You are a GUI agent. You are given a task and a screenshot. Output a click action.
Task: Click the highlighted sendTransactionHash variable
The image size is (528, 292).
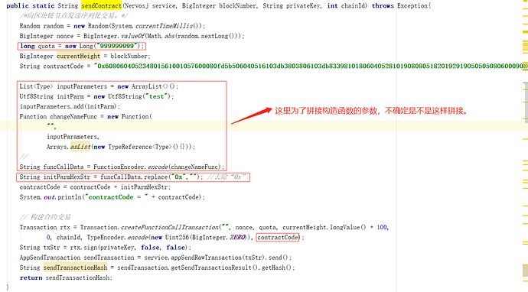[x=75, y=268]
